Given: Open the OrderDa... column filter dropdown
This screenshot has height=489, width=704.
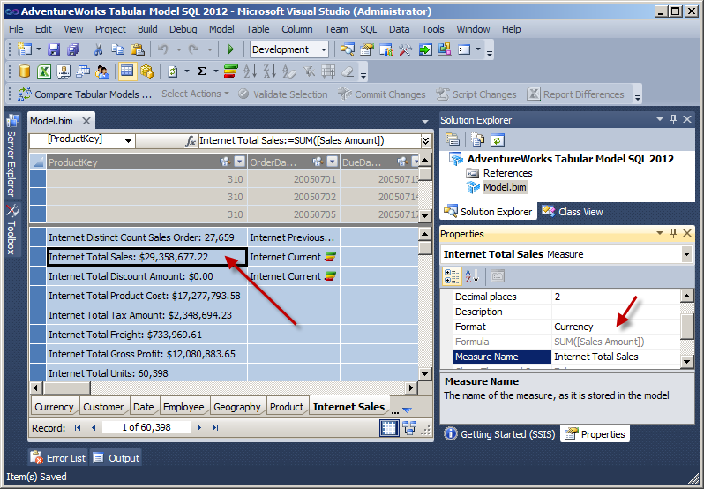Looking at the screenshot, I should point(333,162).
